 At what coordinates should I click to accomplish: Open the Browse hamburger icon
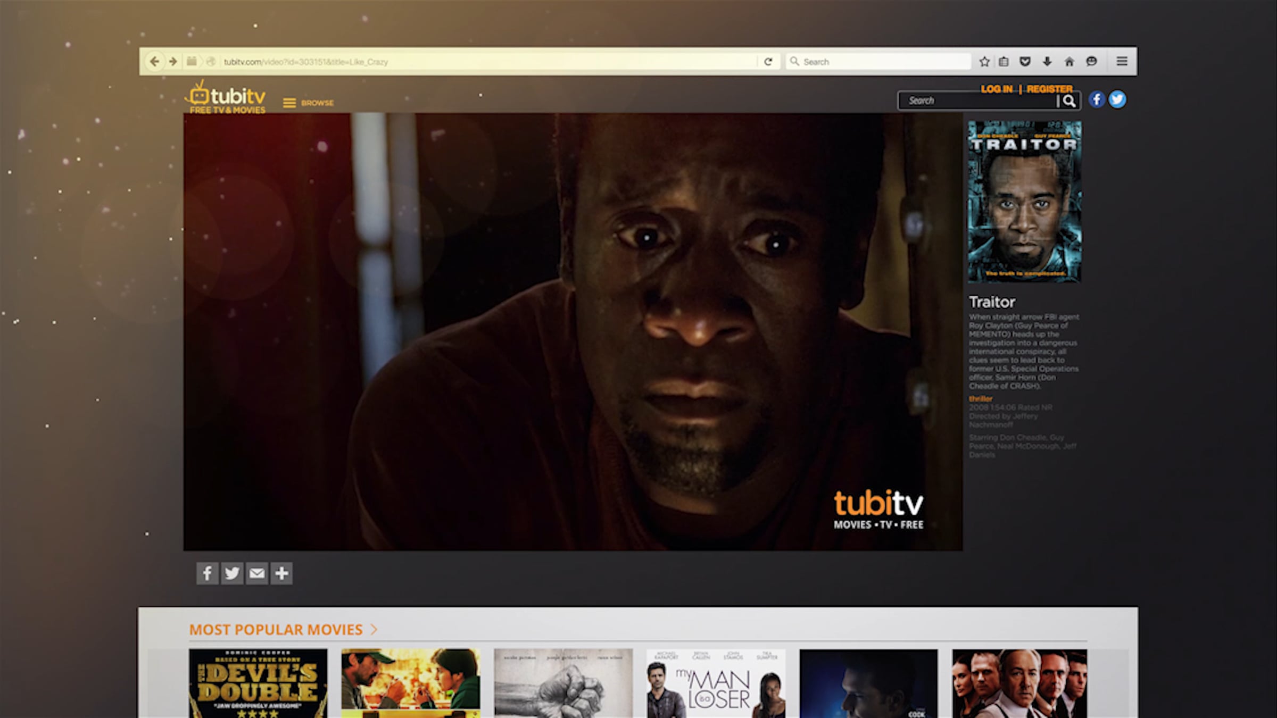point(289,103)
